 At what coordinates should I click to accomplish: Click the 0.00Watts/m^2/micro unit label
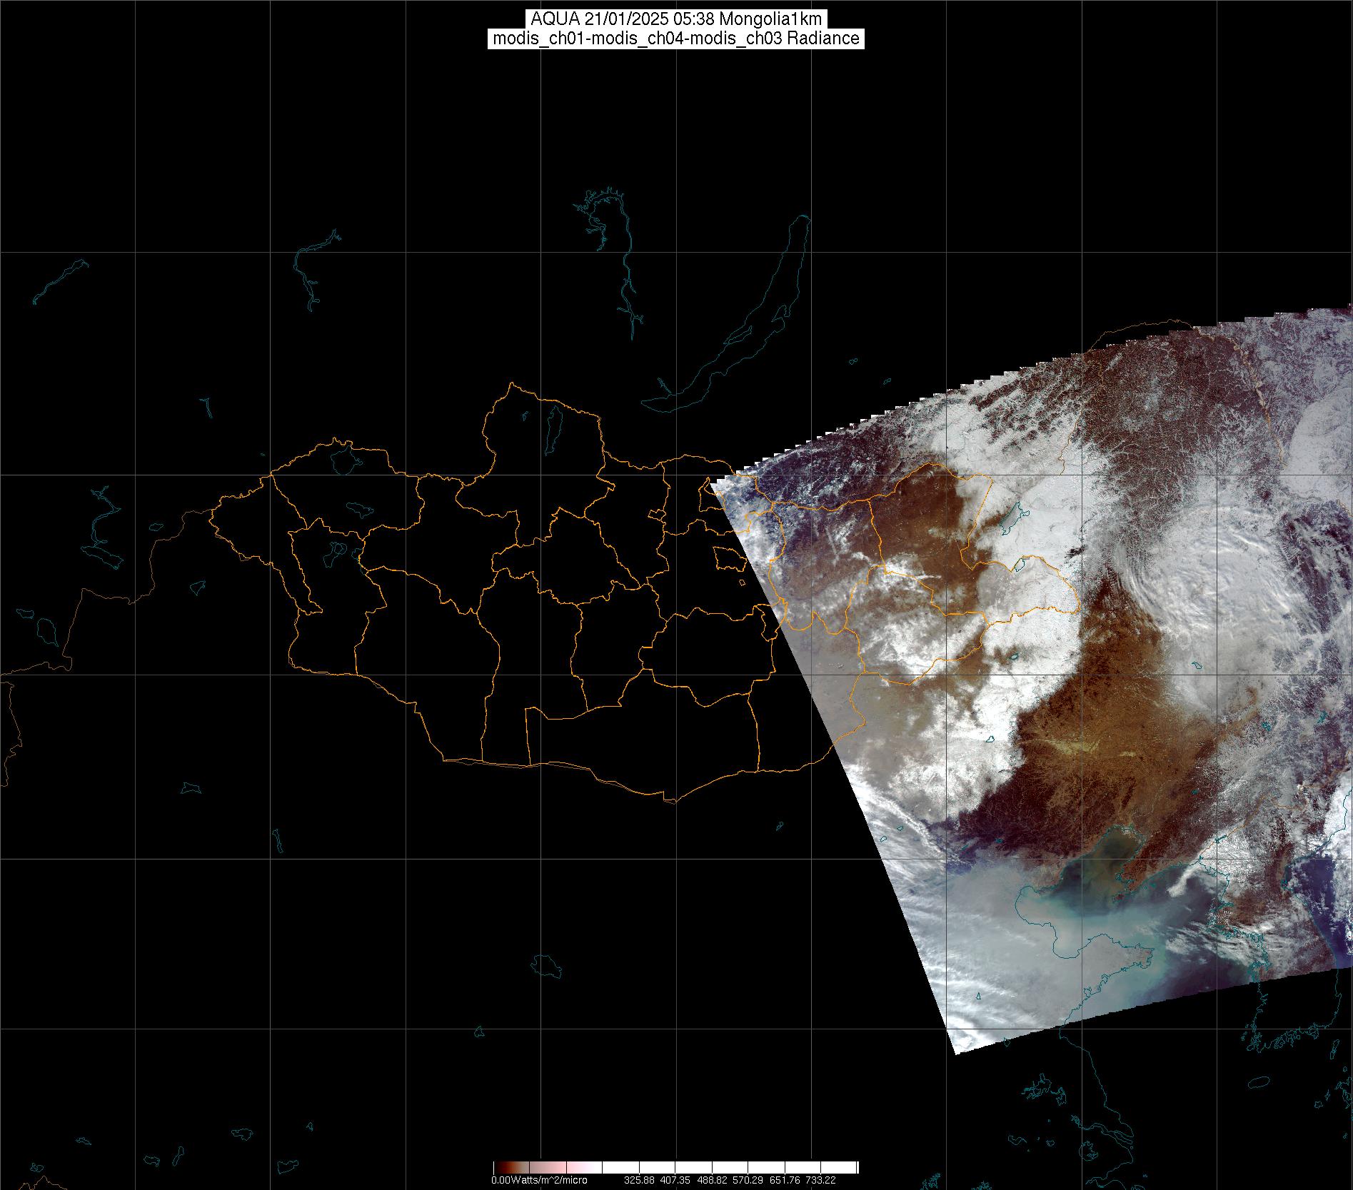click(x=539, y=1180)
